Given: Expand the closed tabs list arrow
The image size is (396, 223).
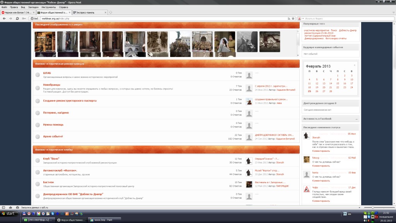Looking at the screenshot, I should click(x=393, y=12).
